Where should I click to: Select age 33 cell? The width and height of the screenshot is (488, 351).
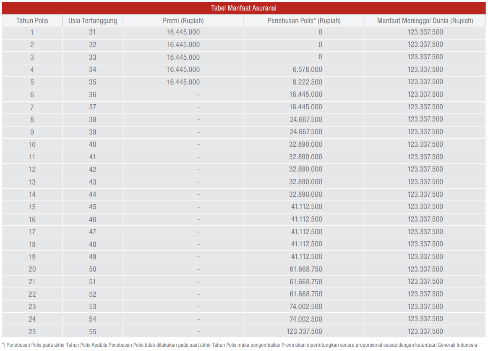pos(92,57)
